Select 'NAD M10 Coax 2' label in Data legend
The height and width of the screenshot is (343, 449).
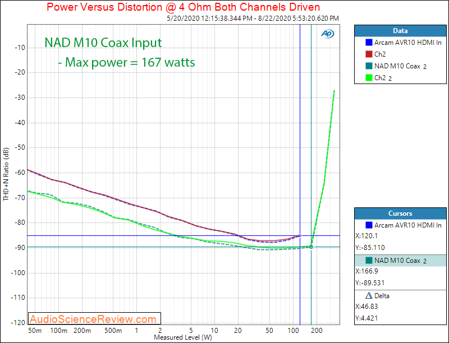click(400, 66)
